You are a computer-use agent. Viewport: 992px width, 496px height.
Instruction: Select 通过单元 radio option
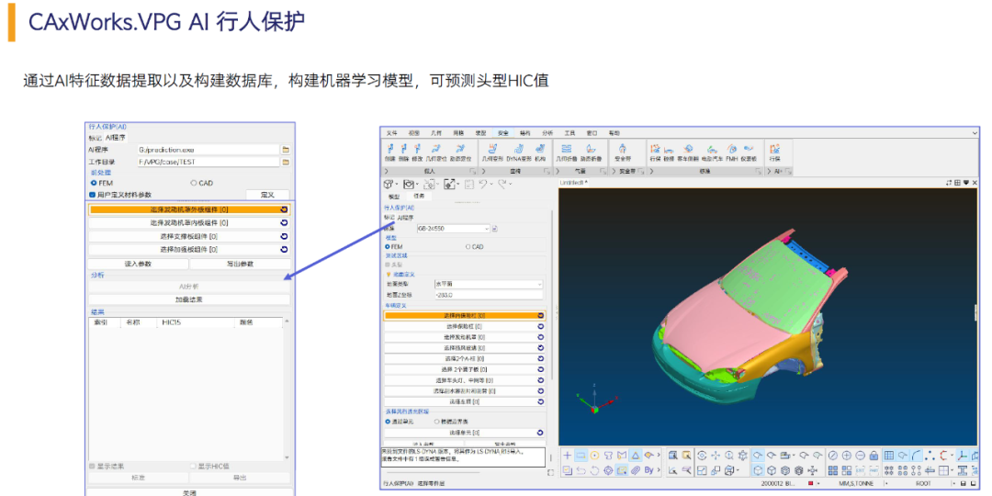click(388, 421)
